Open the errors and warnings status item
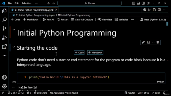Screen dimensions: 171x96 16,93
